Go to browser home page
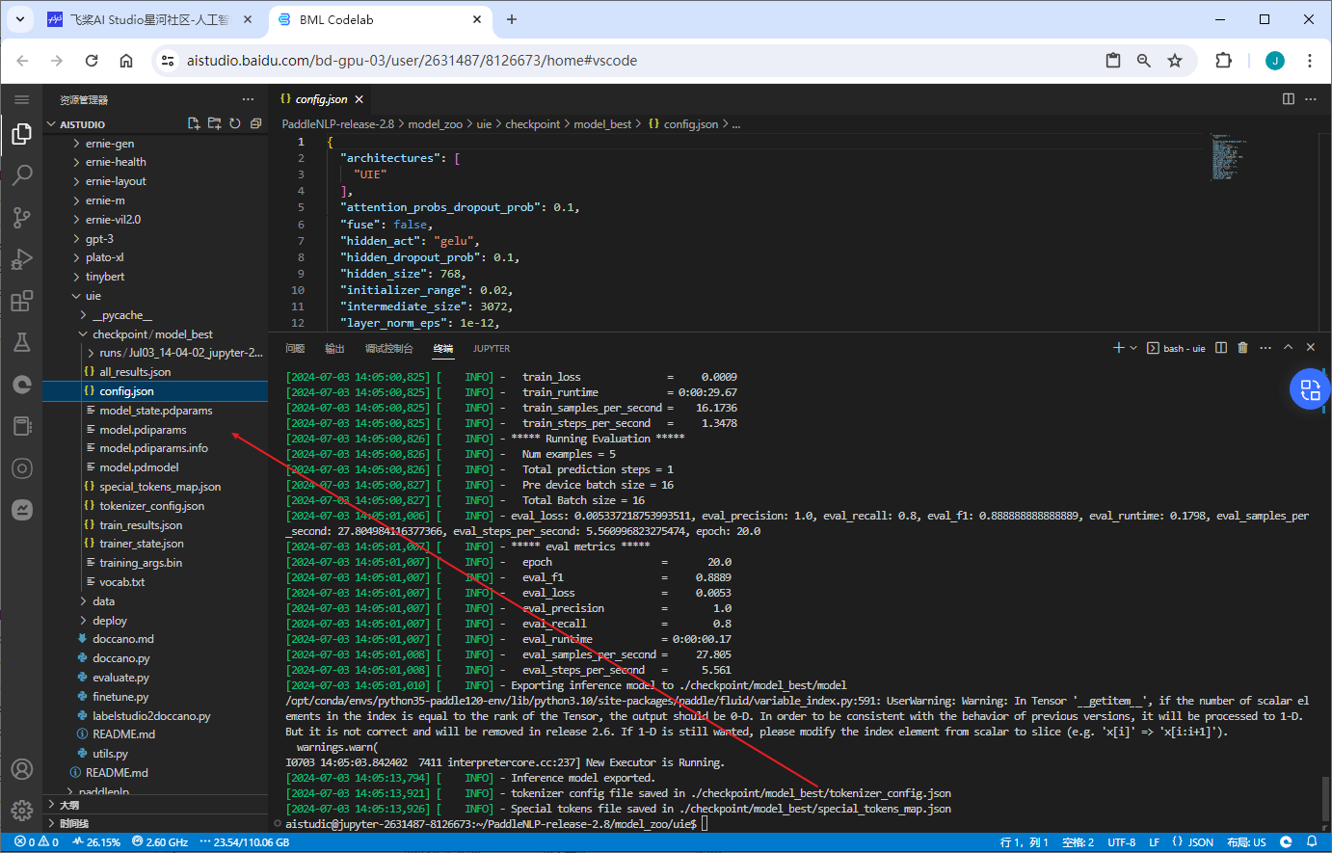 [x=126, y=60]
